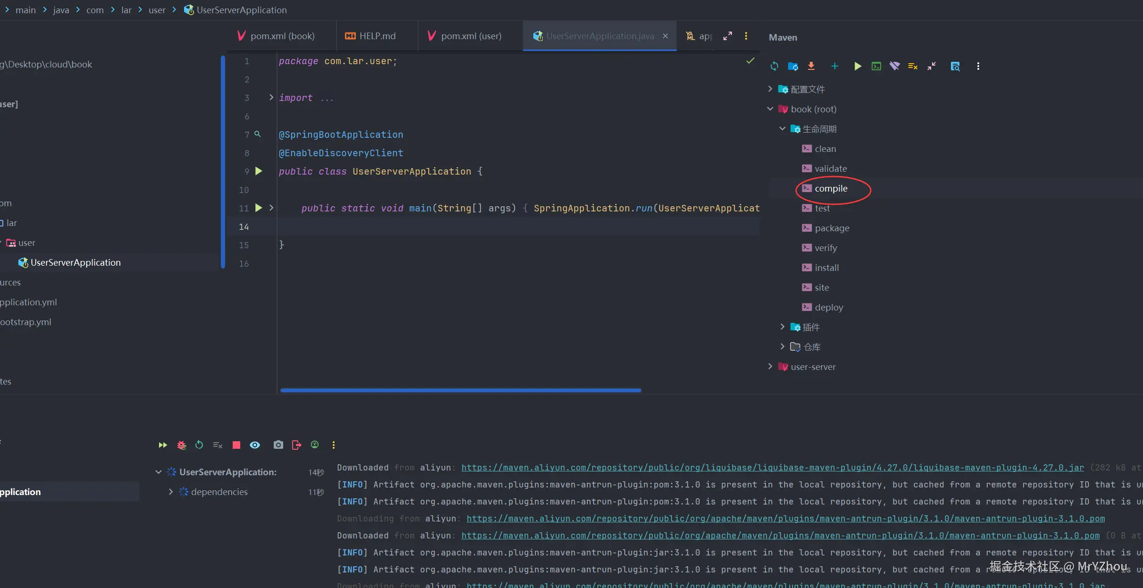The width and height of the screenshot is (1143, 588).
Task: Open the liquibase-maven-plugin jar link
Action: (772, 468)
